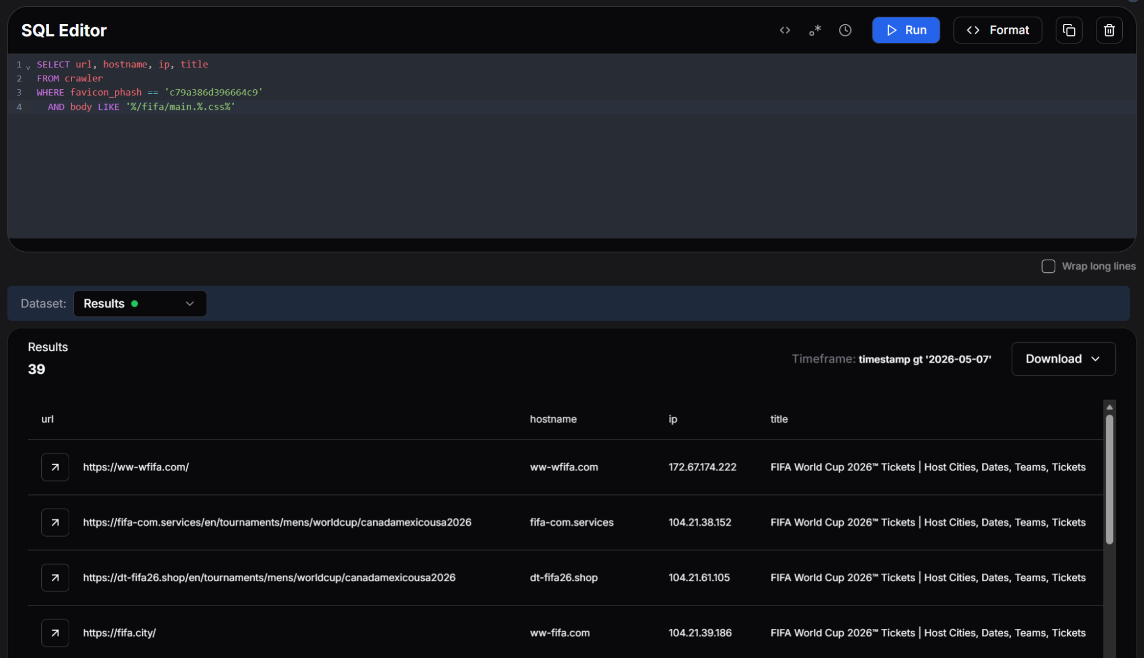Click the title column header
1144x658 pixels.
779,419
